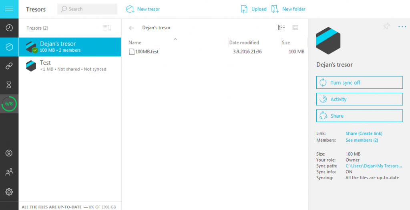Open See members (2) link

362,140
